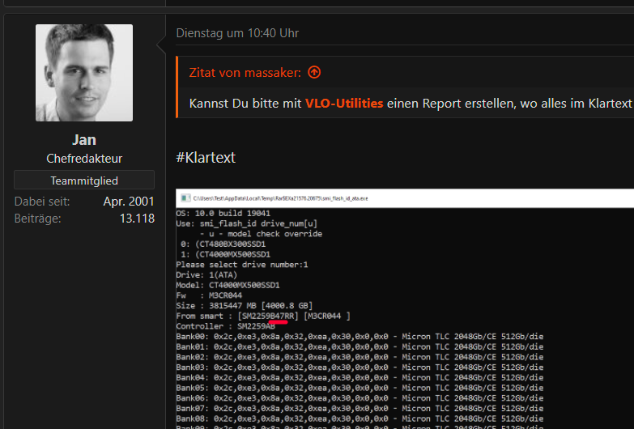Click the Bank02 flash ID row
Image resolution: width=634 pixels, height=429 pixels.
[x=360, y=358]
